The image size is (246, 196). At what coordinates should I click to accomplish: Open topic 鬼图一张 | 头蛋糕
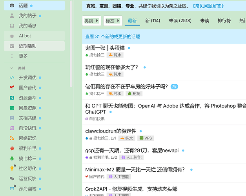pyautogui.click(x=105, y=48)
